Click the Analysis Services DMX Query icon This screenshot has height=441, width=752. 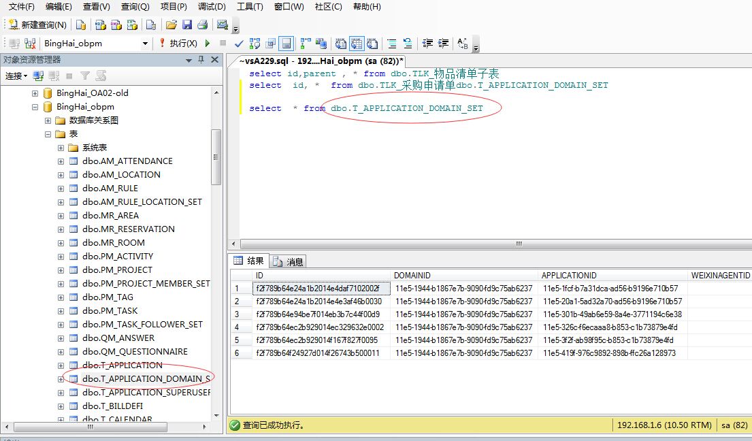coord(116,24)
